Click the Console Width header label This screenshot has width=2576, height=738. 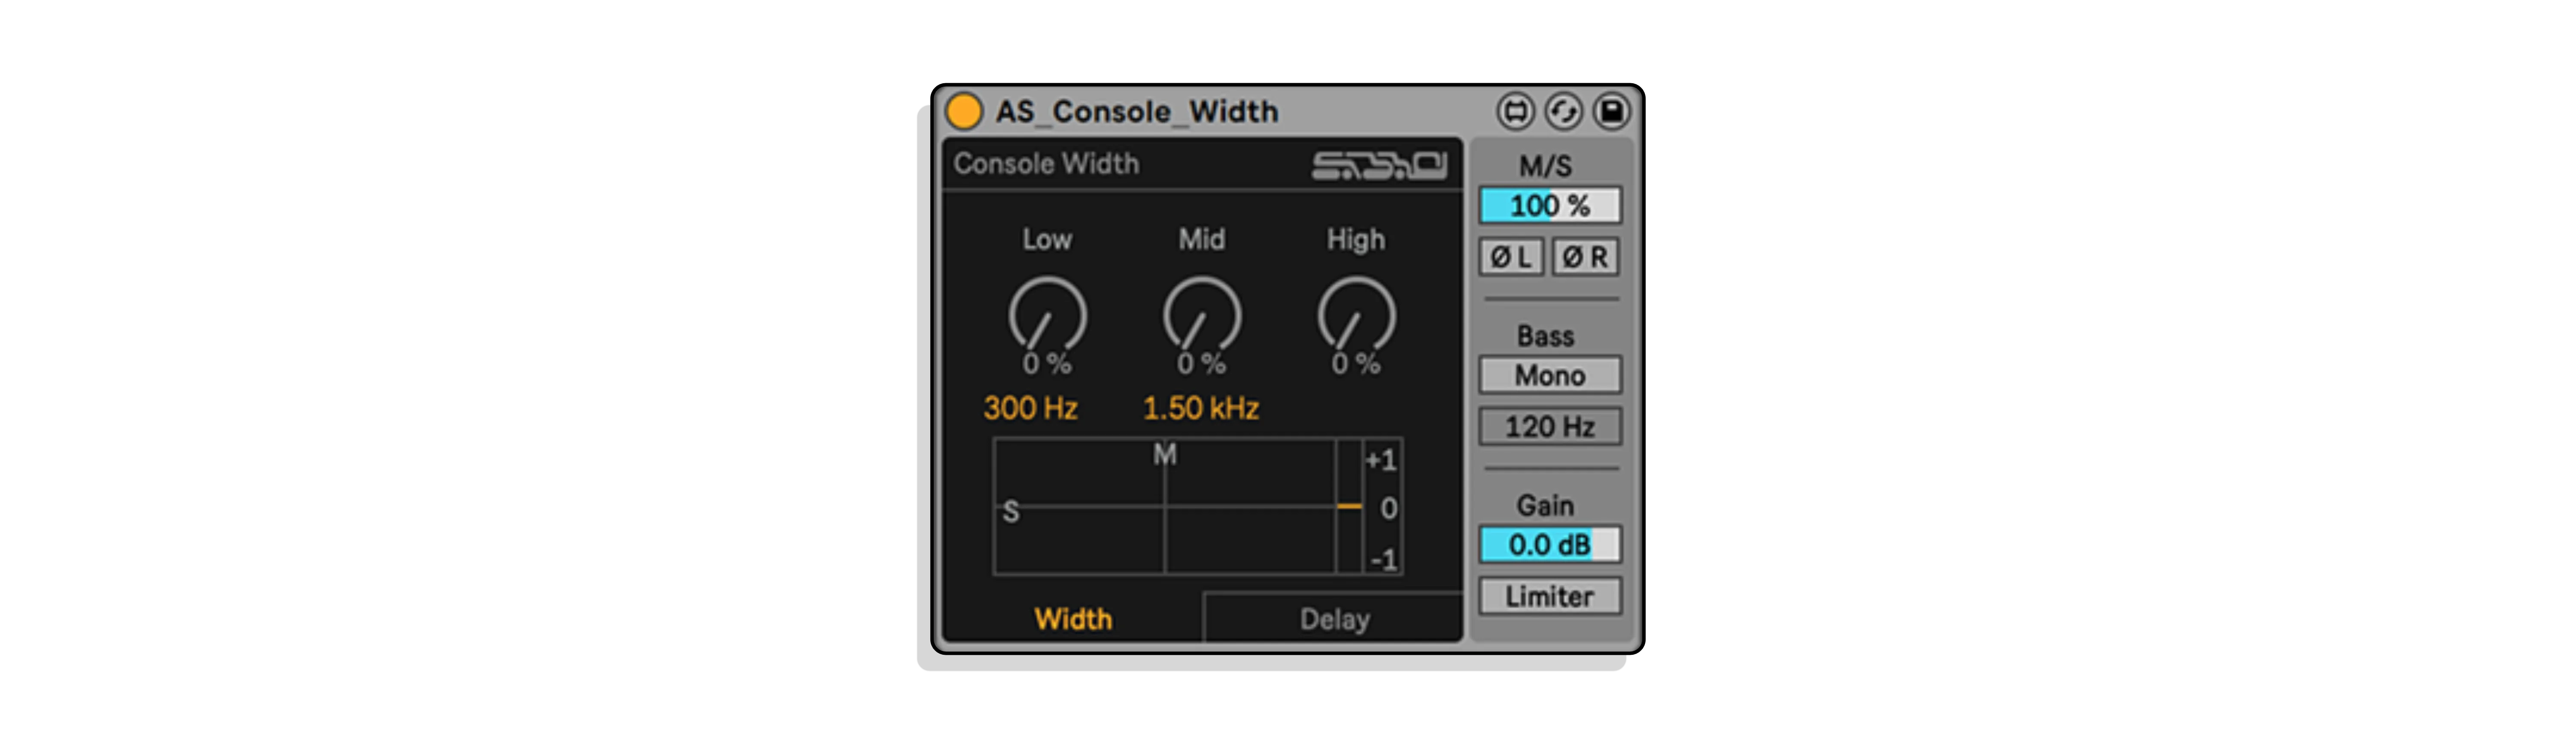point(1046,164)
